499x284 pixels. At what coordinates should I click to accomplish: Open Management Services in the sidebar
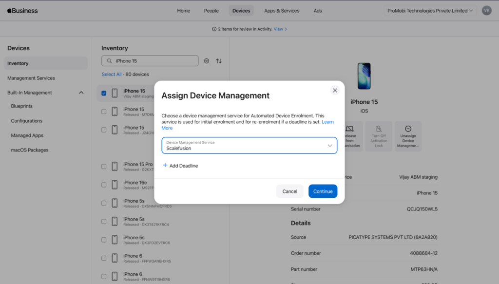click(31, 78)
